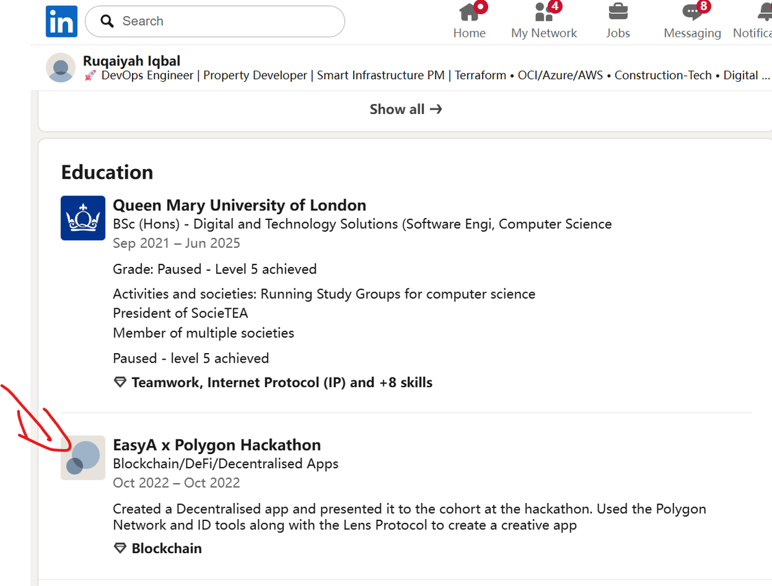Open Teamwork, Internet Protocol and +8 skills

[x=282, y=383]
